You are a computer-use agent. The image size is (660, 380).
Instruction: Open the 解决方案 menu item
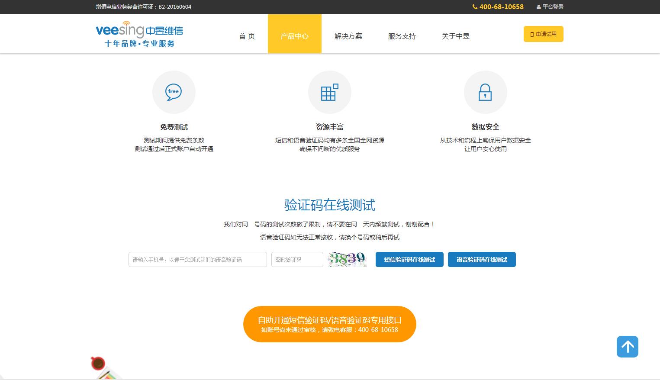tap(348, 36)
